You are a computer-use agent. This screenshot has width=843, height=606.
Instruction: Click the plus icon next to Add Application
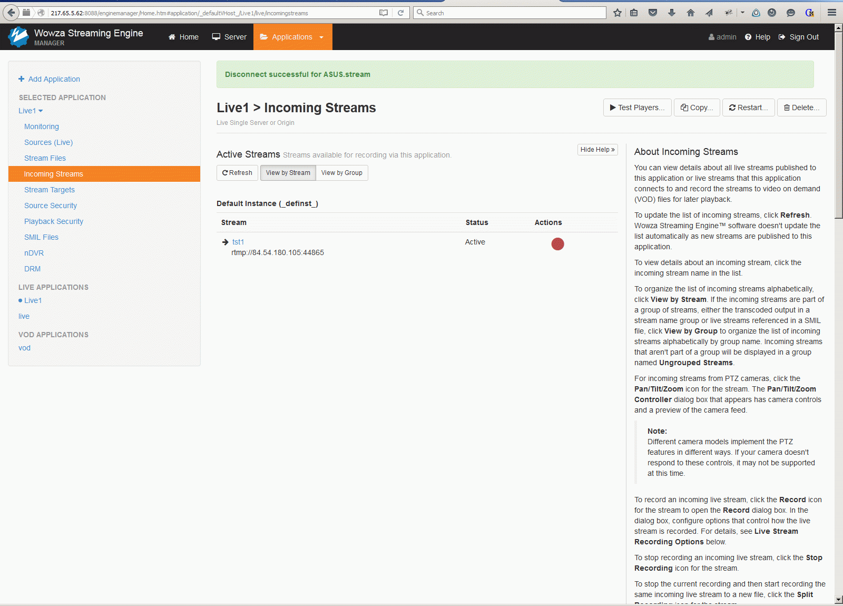[x=22, y=79]
